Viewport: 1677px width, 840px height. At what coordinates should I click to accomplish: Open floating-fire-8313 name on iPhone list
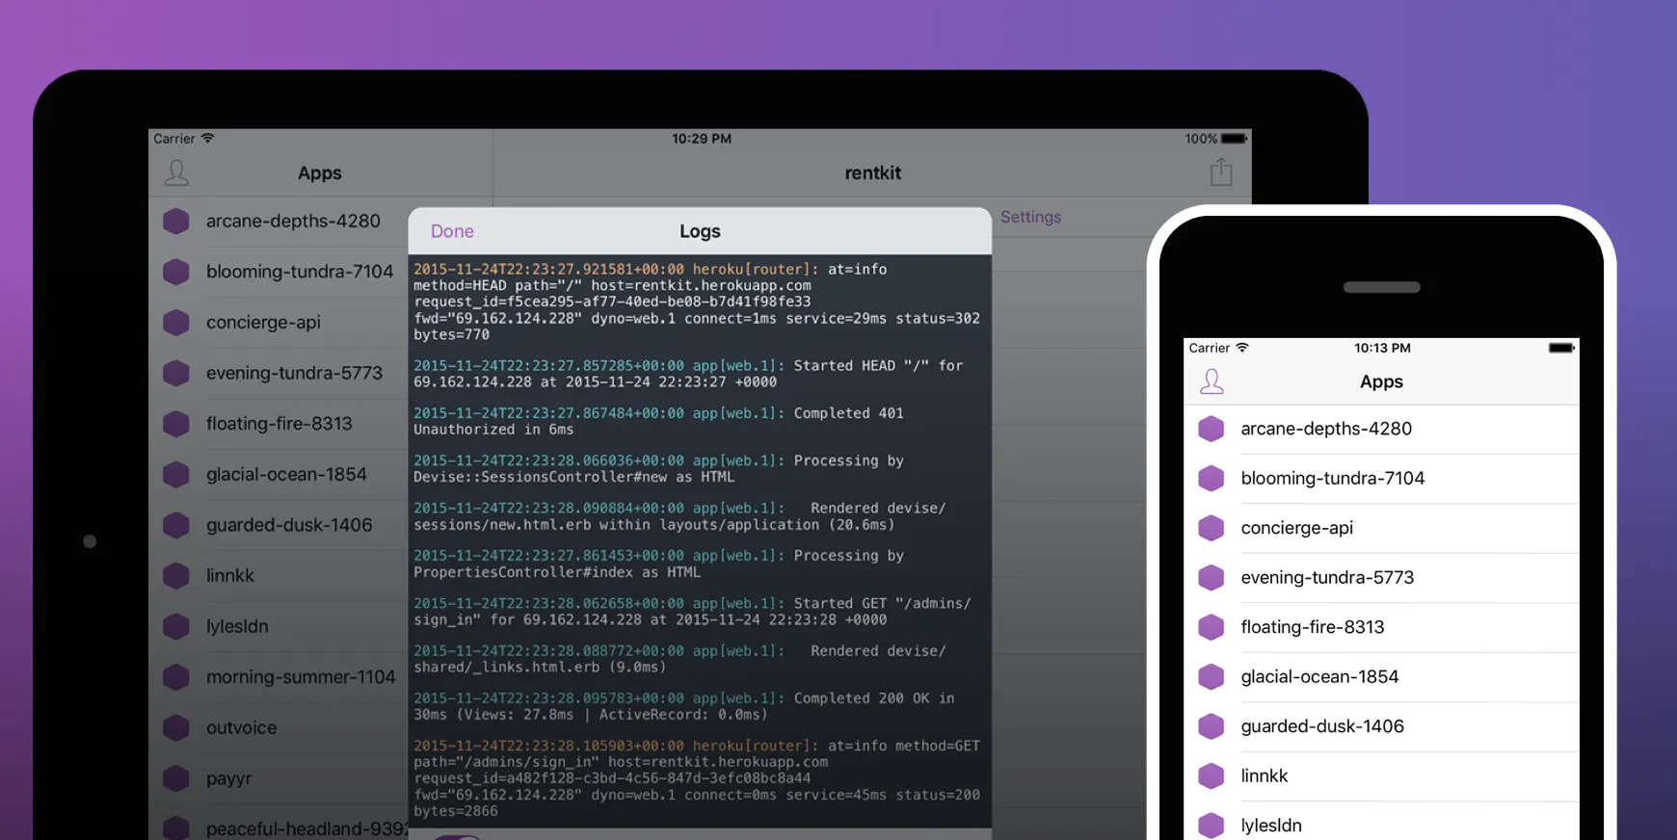[x=1313, y=627]
